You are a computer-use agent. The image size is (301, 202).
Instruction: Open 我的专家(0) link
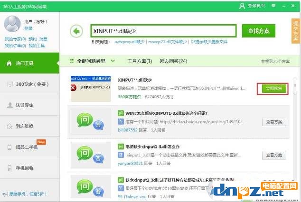click(15, 39)
